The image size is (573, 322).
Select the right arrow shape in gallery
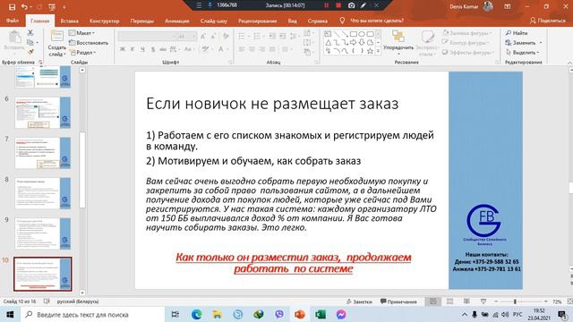tap(353, 43)
